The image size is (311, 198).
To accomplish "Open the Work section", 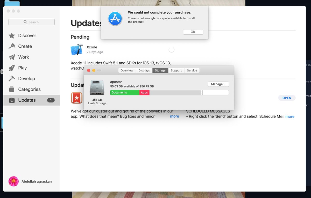I will 24,57.
